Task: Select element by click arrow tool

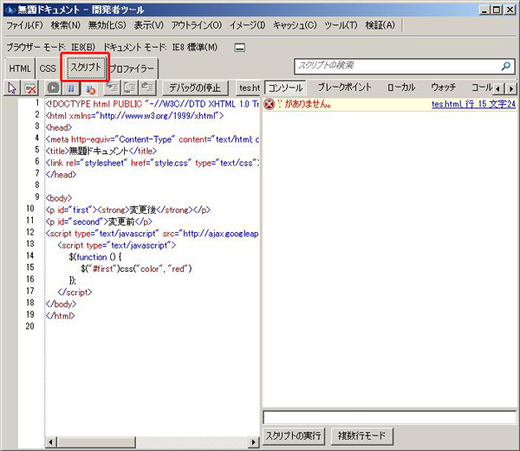Action: click(12, 88)
